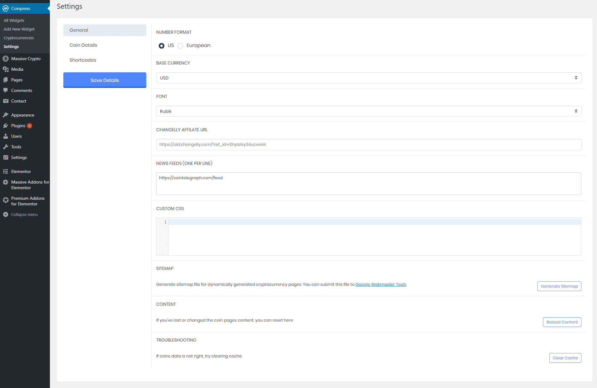Click the Coinpress top menu item
Screen dimensions: 597x388
25,8
